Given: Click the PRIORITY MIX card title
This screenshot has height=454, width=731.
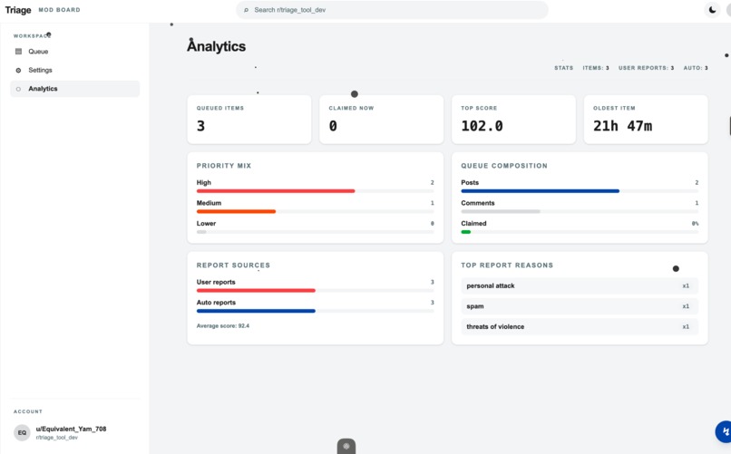Looking at the screenshot, I should pyautogui.click(x=224, y=166).
